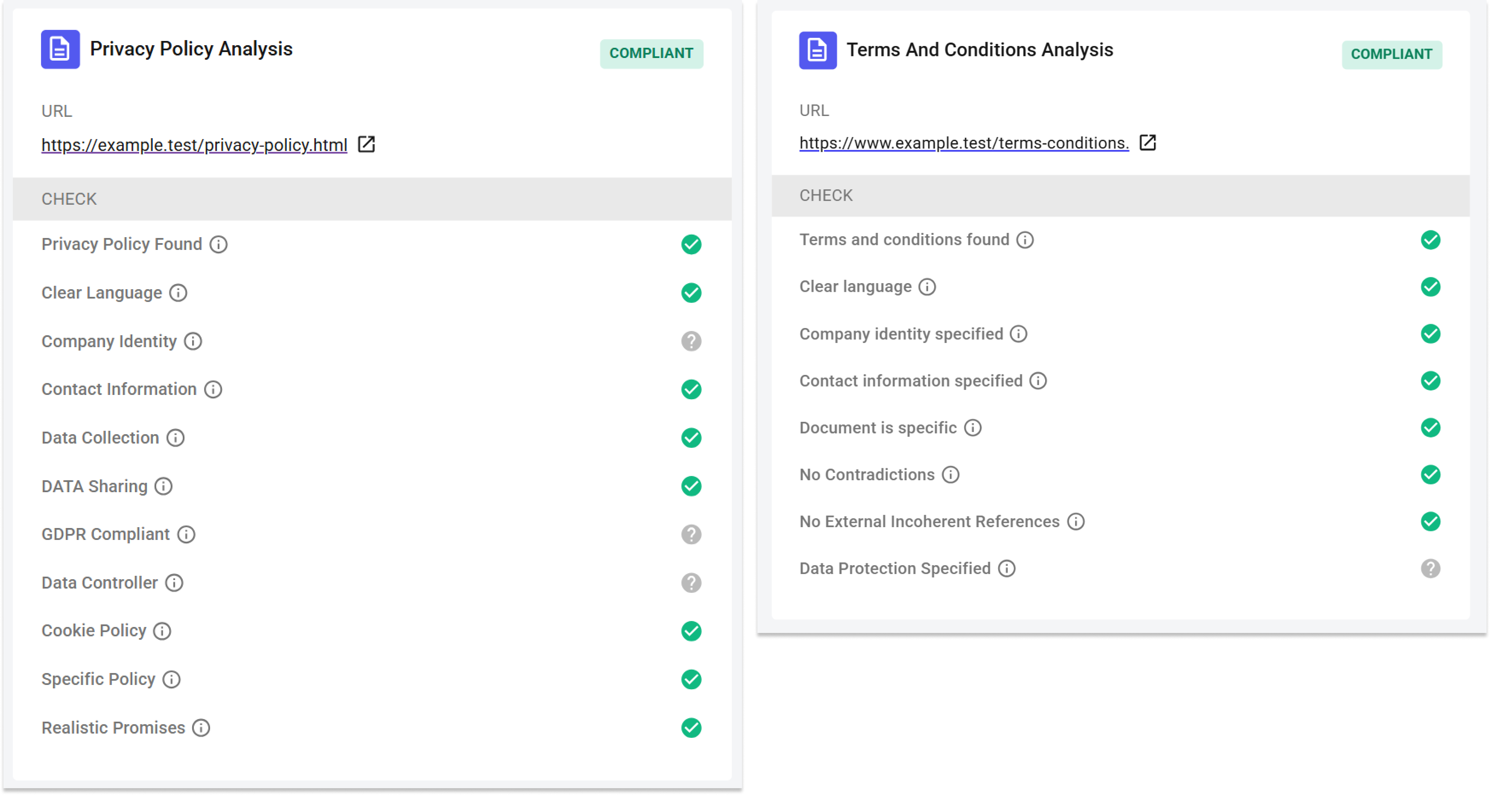This screenshot has width=1490, height=795.
Task: Click green checkmark for No External Incoherent References
Action: [1430, 522]
